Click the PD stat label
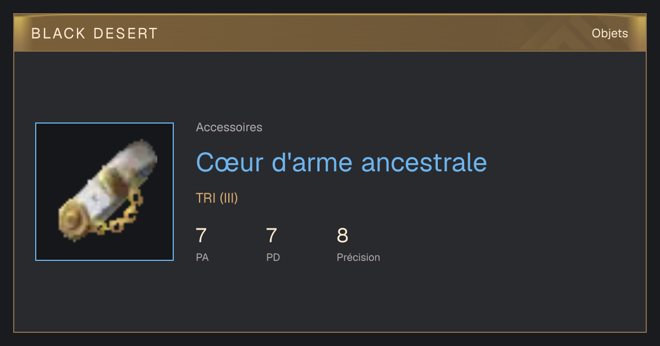 [273, 258]
